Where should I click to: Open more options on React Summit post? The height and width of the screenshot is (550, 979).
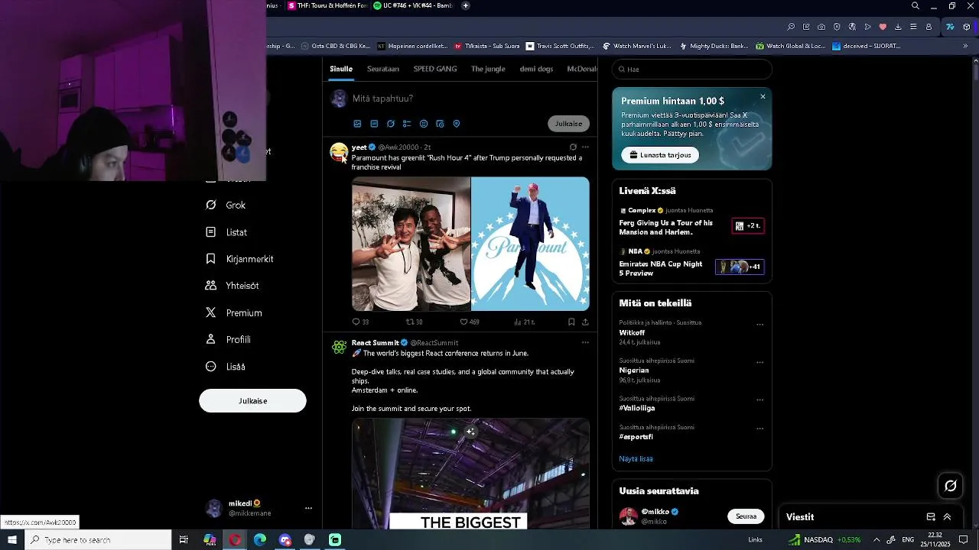coord(585,342)
